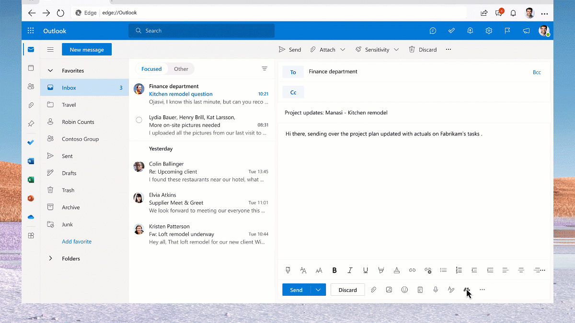Collapse the Favorites section

[x=50, y=71]
